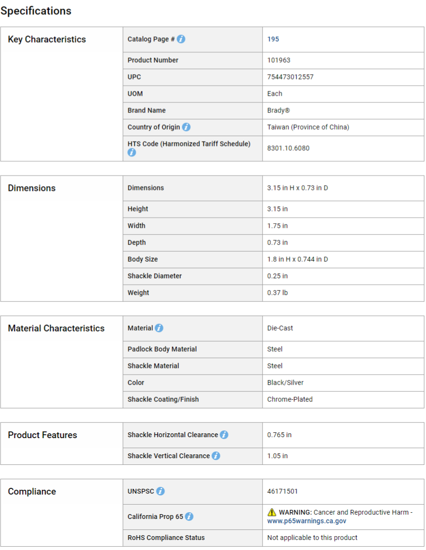Click the HTS code 8301.10.6080 value
426x550 pixels.
288,148
